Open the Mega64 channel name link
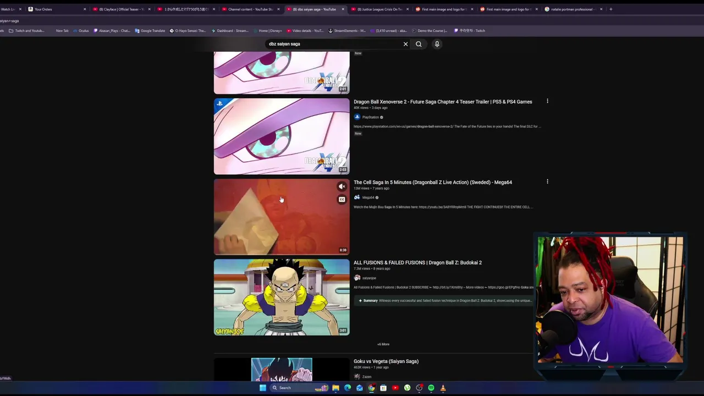704x396 pixels. (368, 197)
